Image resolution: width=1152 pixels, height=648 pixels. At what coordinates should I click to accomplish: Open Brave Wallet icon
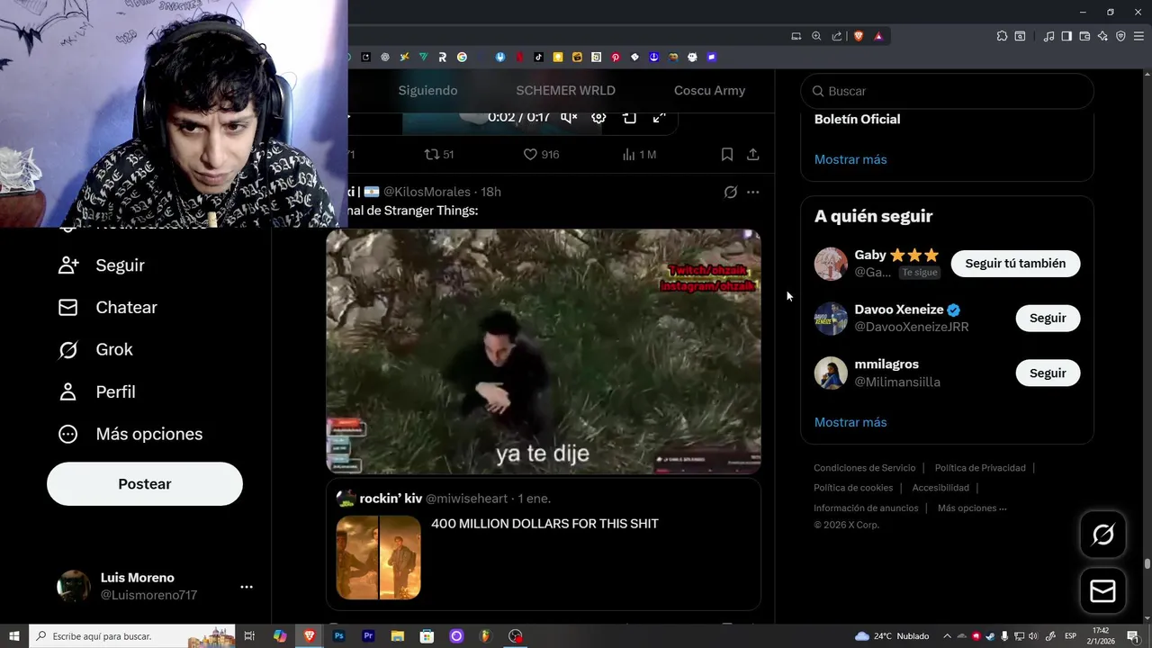click(x=1084, y=36)
